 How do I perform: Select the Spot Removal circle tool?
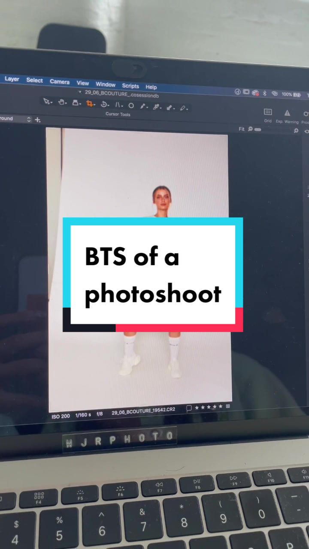[131, 106]
